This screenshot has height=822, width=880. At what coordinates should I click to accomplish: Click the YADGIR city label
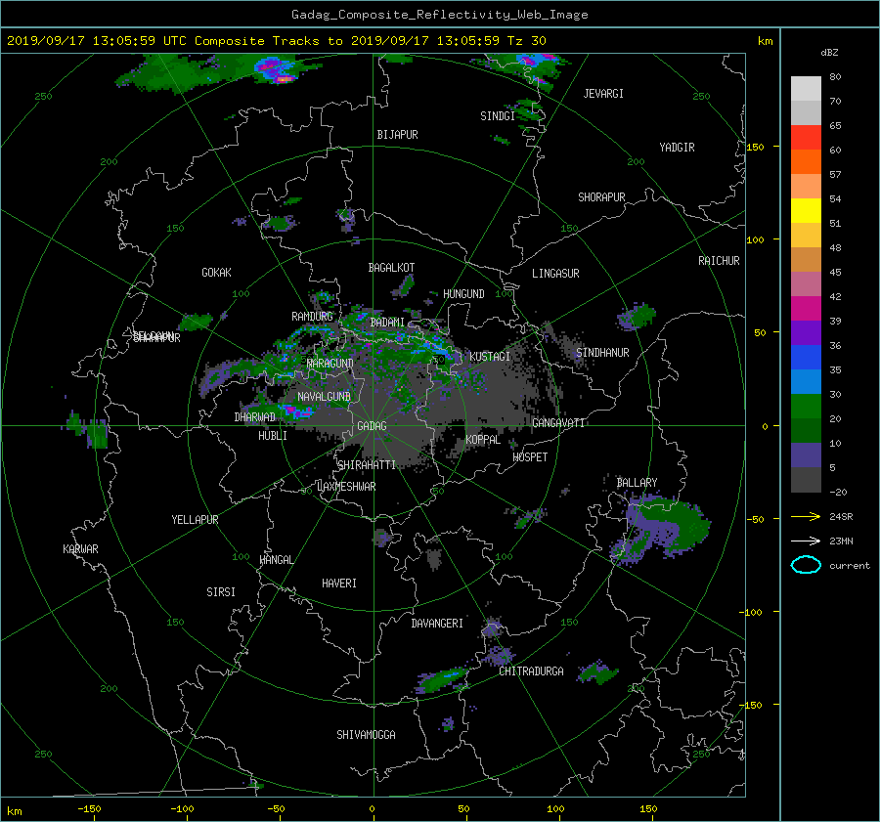(677, 148)
